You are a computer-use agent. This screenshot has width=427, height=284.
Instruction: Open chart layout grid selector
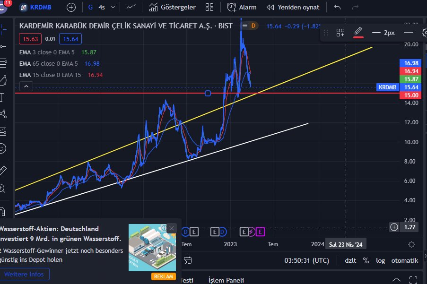coord(209,7)
